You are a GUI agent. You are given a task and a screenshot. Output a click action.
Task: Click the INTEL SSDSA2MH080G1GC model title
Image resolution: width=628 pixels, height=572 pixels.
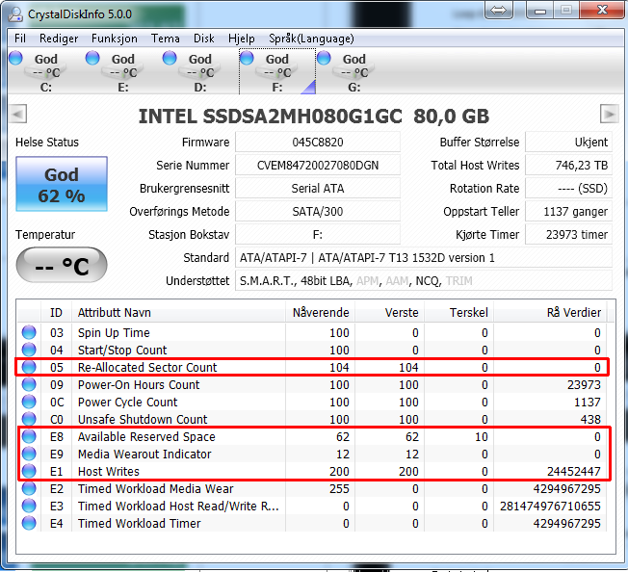(x=314, y=117)
